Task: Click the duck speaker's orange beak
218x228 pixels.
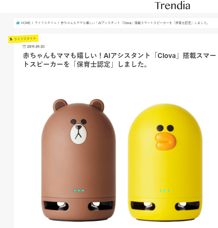Action: (166, 142)
